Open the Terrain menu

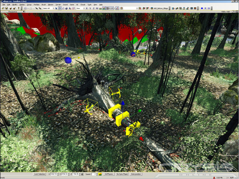(x=58, y=4)
